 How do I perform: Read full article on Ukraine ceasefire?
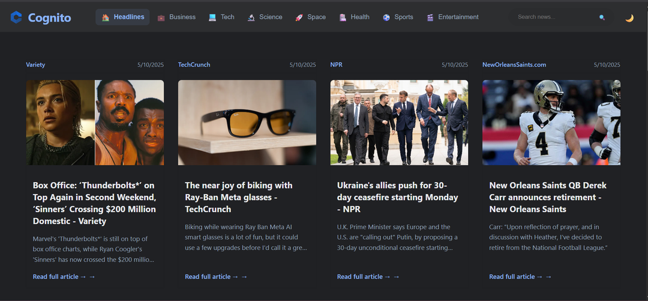(x=368, y=276)
